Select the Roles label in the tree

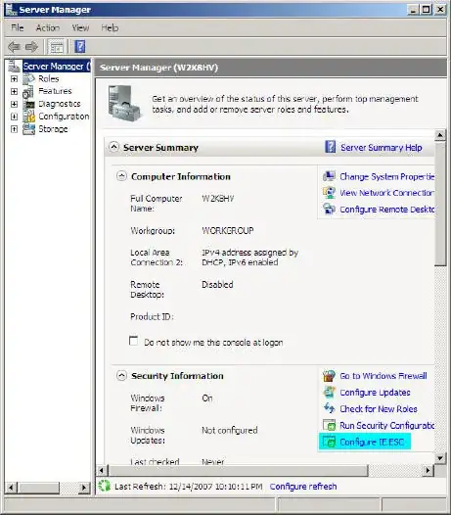click(x=49, y=79)
